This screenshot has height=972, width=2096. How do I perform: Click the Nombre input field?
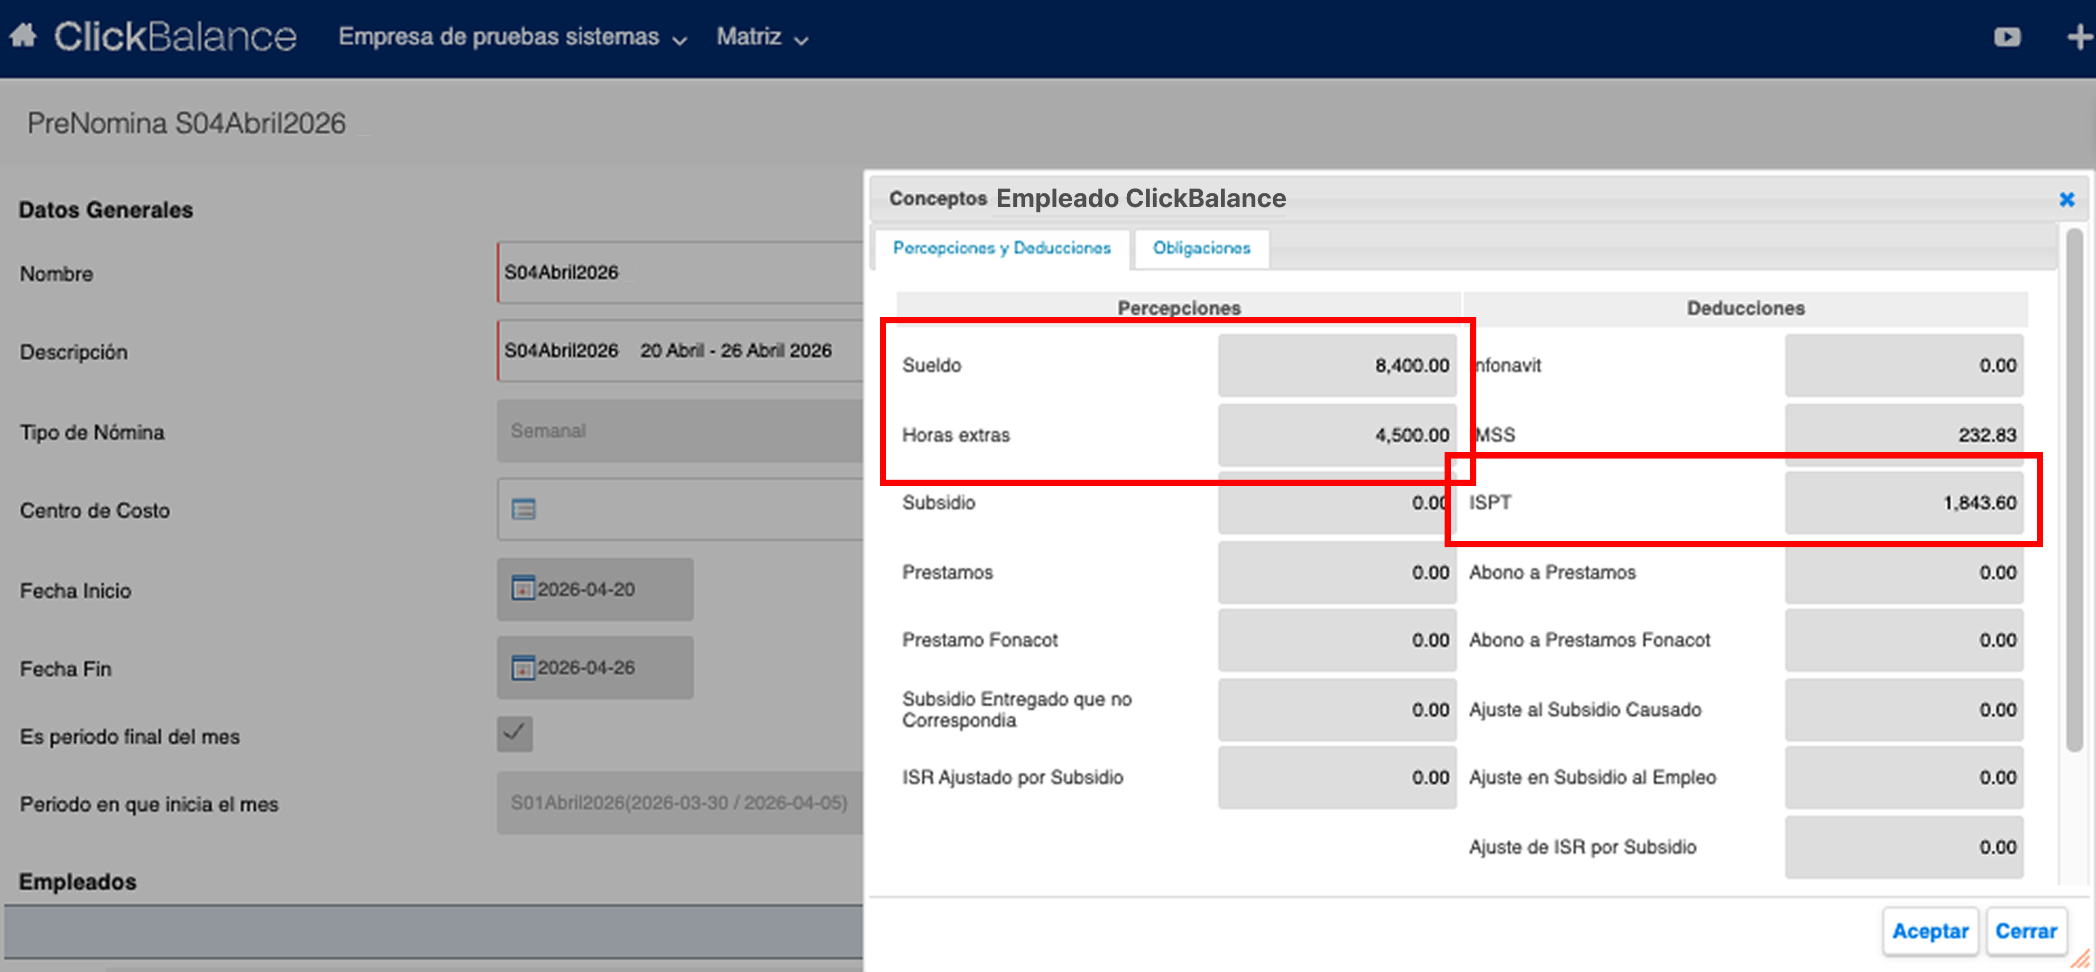tap(679, 272)
